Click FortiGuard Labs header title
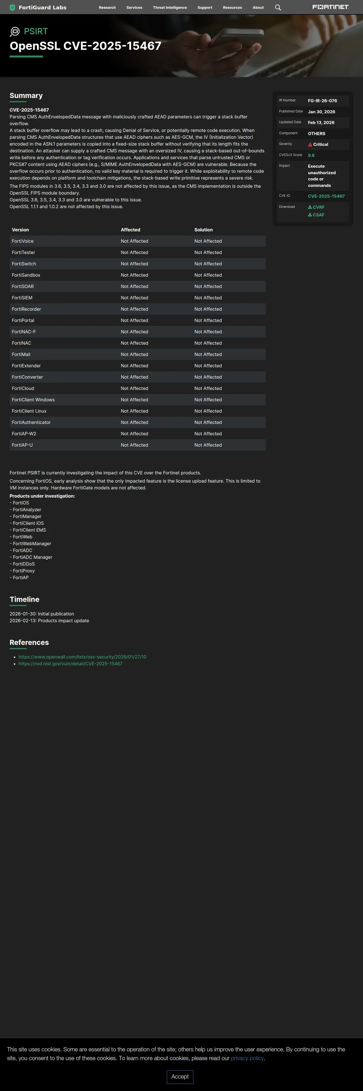 [43, 7]
